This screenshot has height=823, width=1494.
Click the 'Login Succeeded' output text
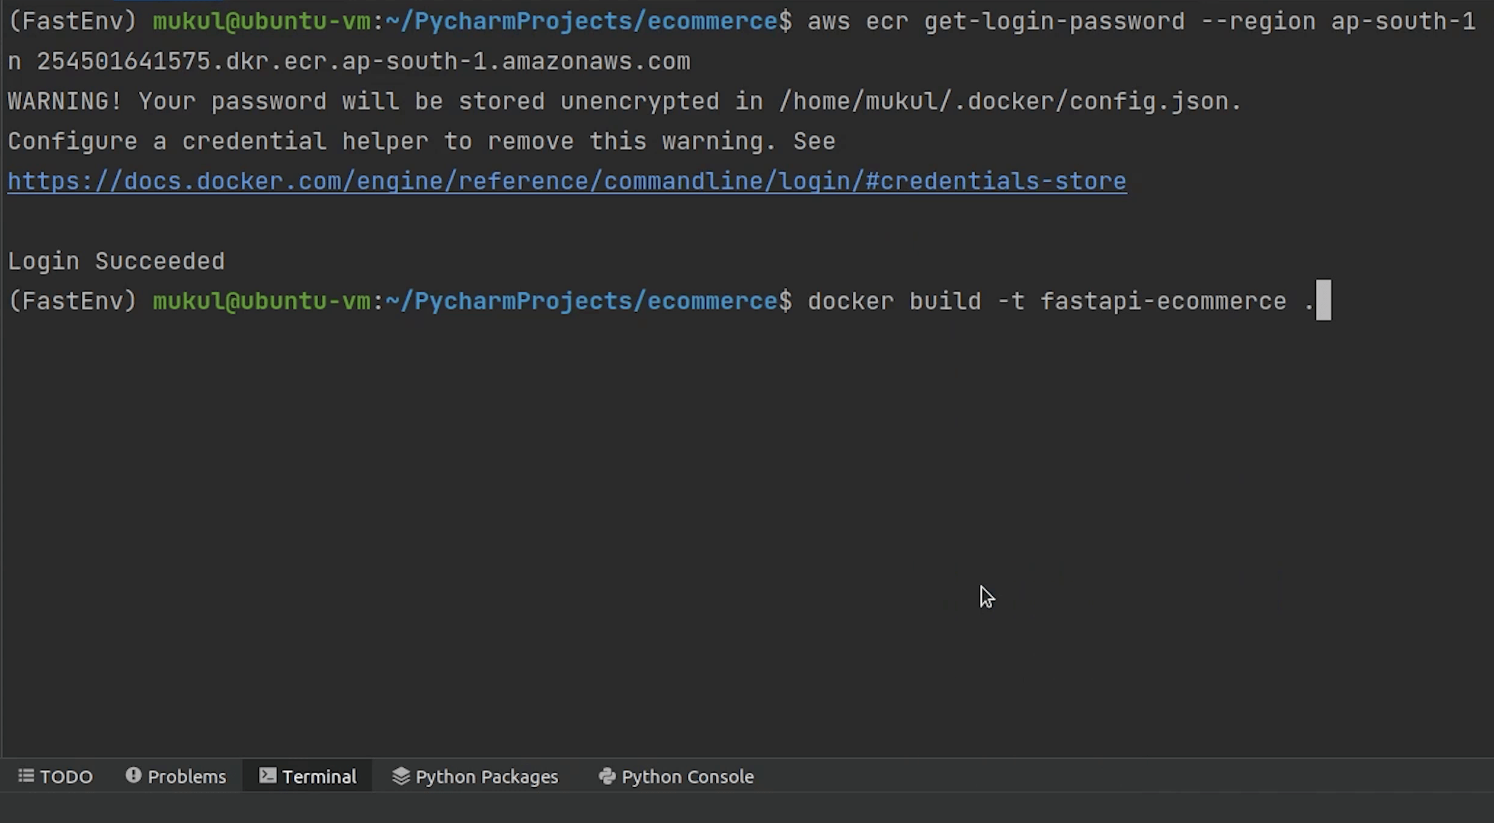coord(116,261)
